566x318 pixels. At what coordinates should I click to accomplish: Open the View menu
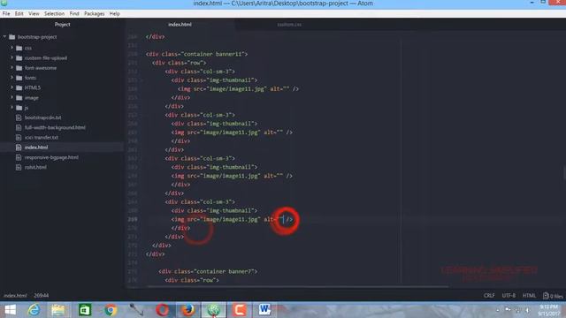(34, 14)
